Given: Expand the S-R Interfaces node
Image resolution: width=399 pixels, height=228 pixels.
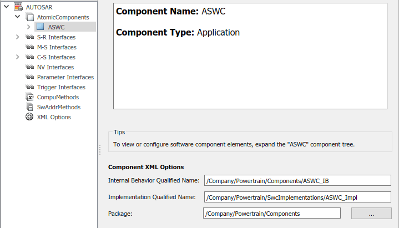Looking at the screenshot, I should [18, 37].
